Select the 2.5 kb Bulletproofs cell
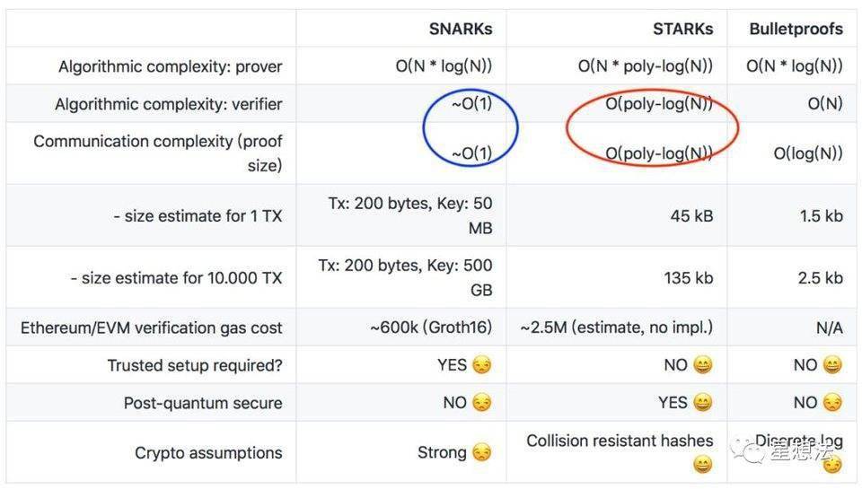Viewport: 862px width, 489px height. point(820,278)
